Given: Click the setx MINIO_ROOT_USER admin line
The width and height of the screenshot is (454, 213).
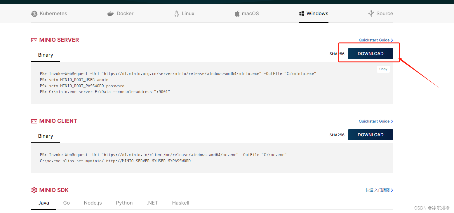Looking at the screenshot, I should [x=74, y=80].
